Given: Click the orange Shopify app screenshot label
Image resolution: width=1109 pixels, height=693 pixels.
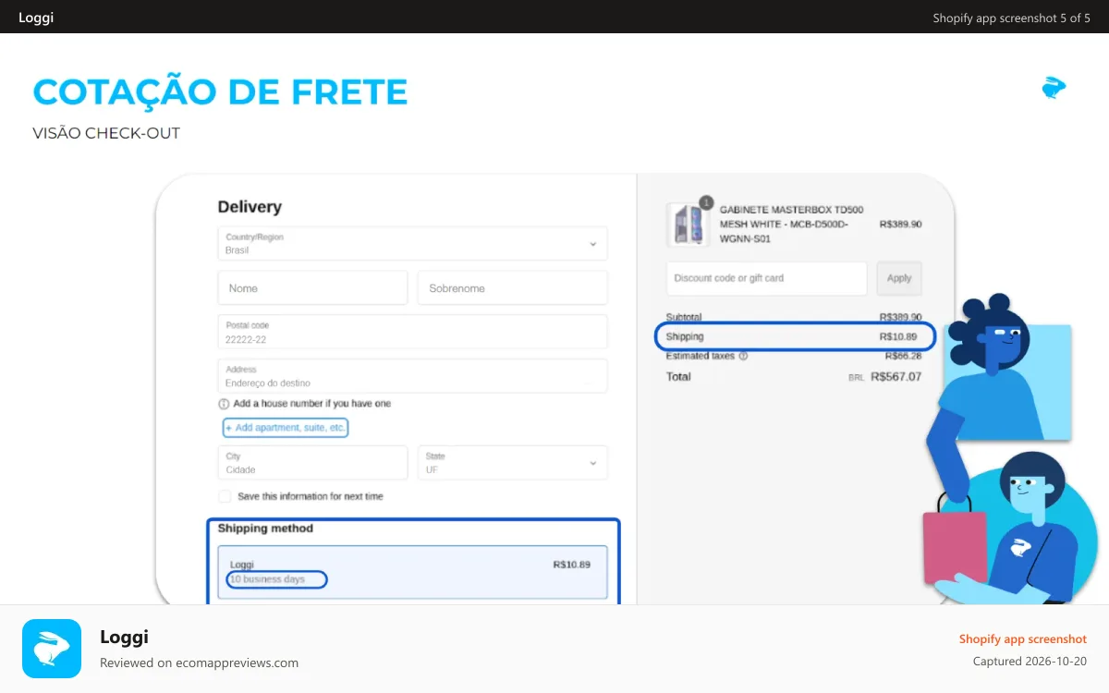Looking at the screenshot, I should click(1022, 638).
